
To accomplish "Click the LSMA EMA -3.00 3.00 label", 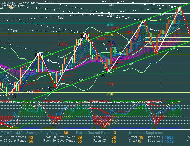I will 61,102.
